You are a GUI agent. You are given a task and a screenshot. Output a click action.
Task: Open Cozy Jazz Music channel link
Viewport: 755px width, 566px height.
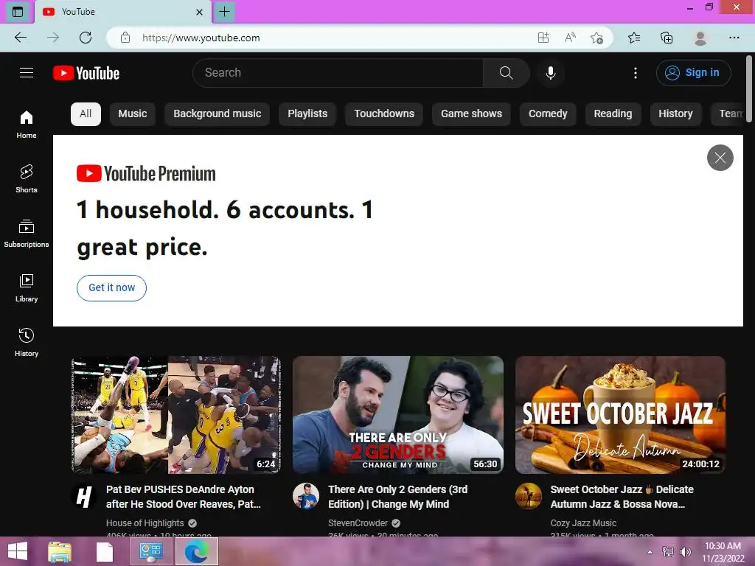pyautogui.click(x=583, y=523)
